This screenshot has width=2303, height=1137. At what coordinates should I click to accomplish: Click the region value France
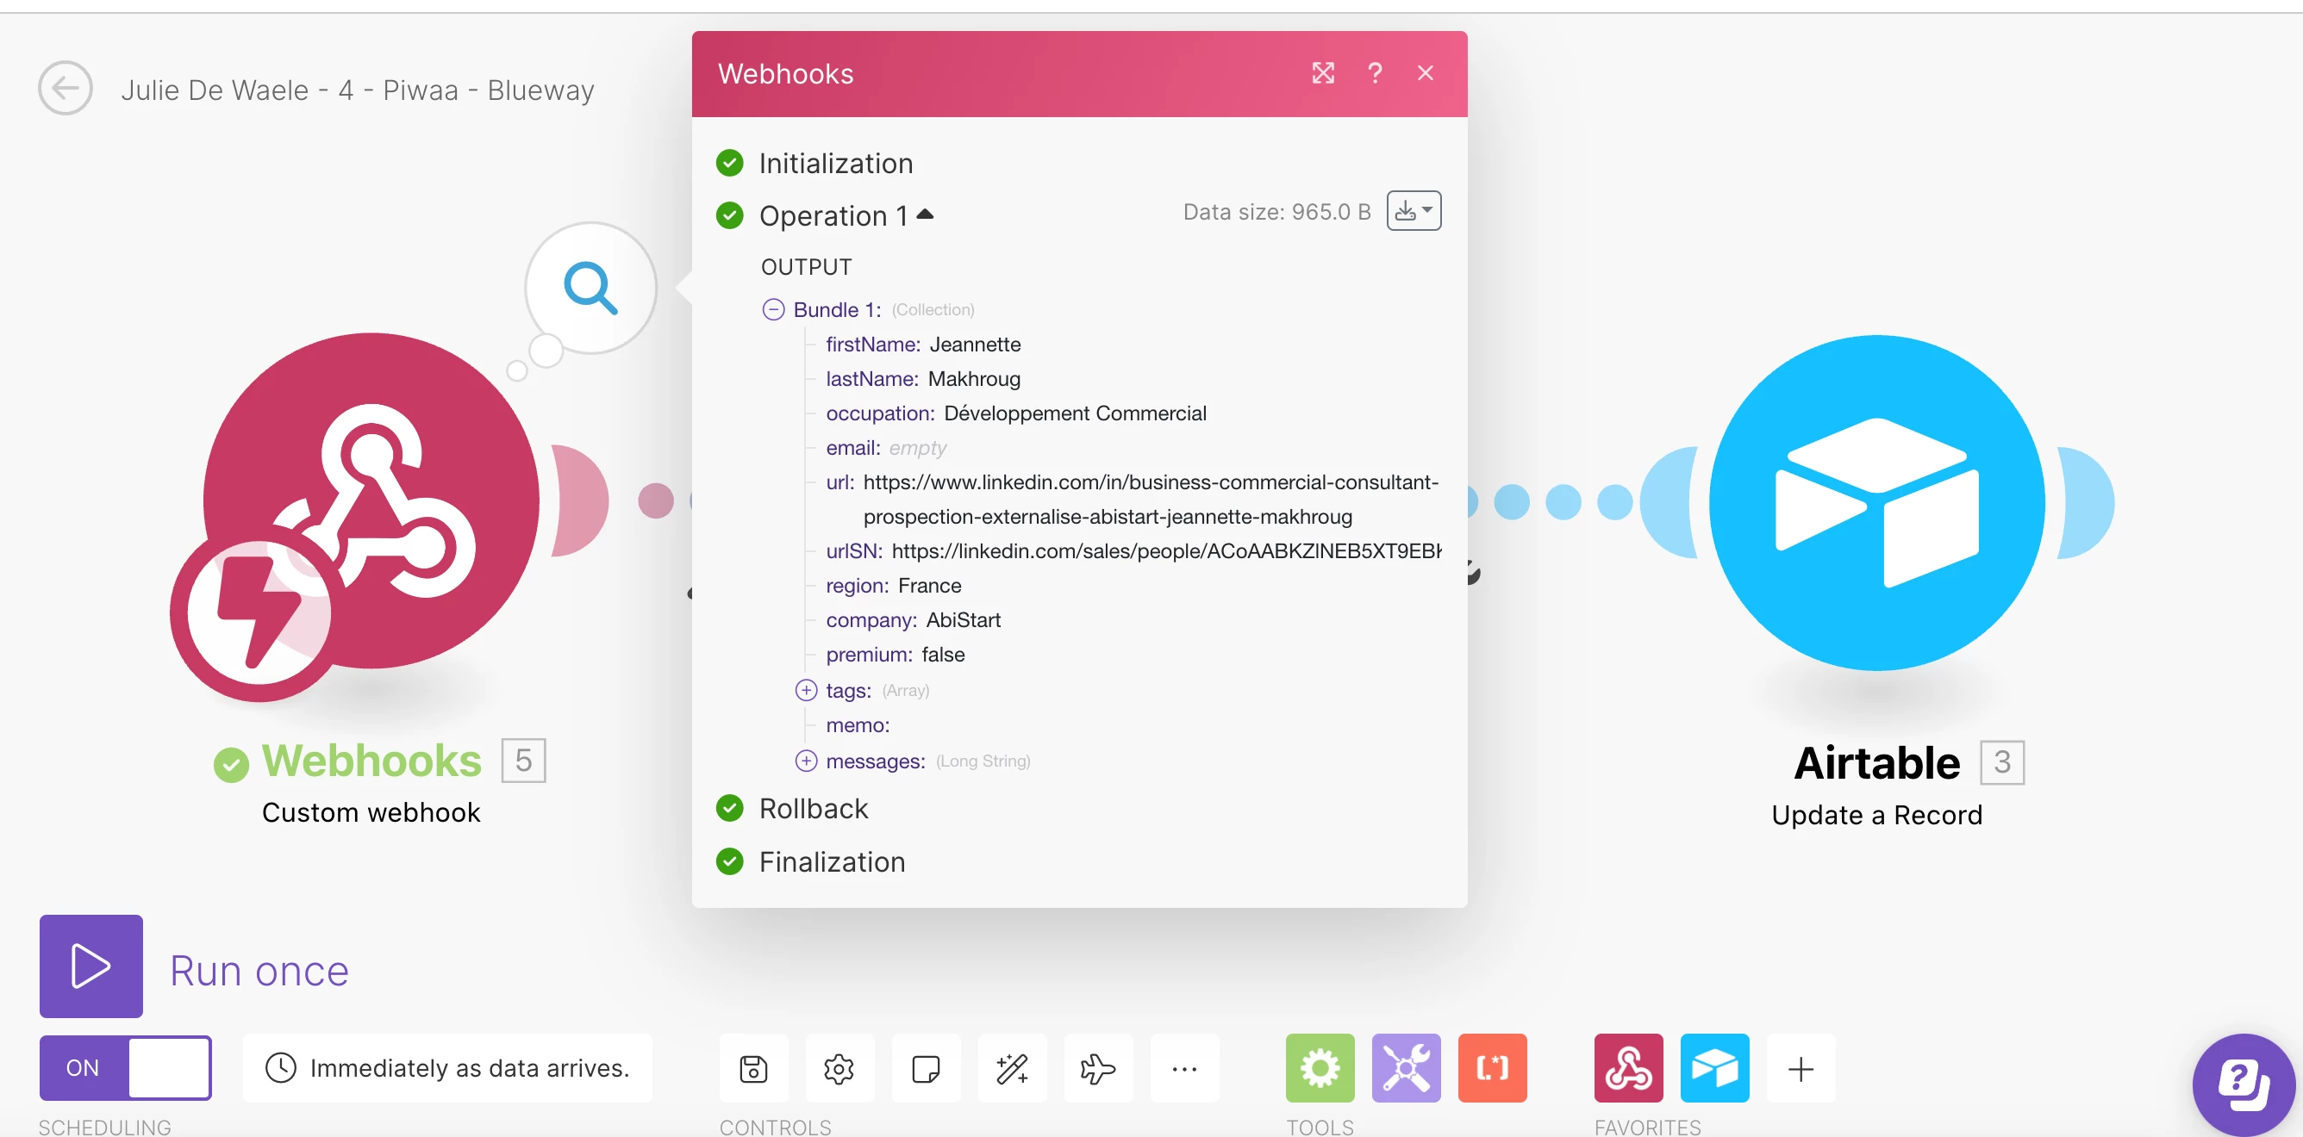930,586
